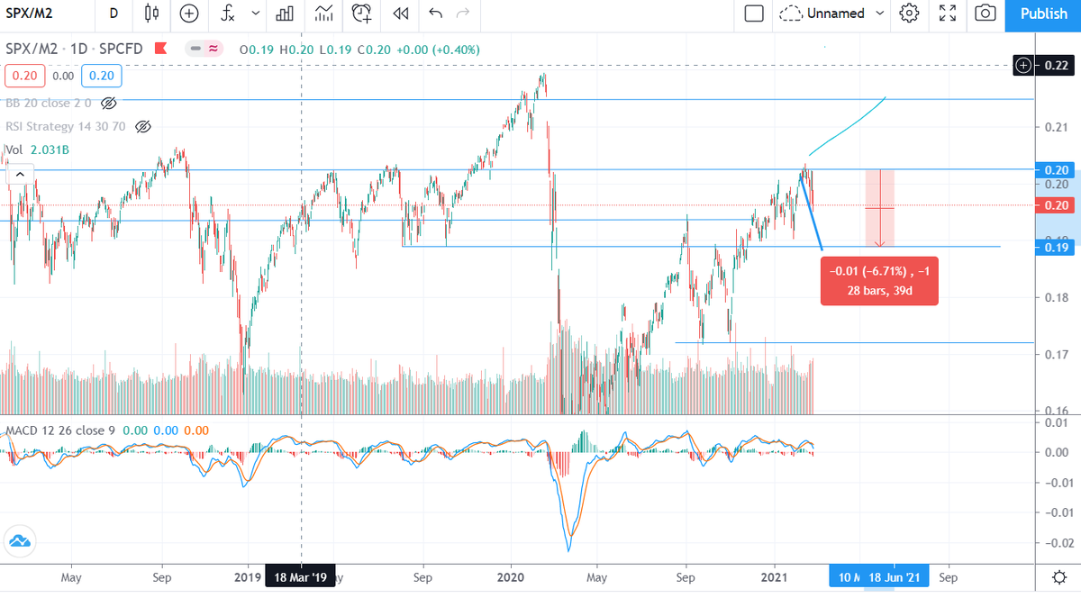Start bar replay mode
This screenshot has height=598, width=1081.
click(401, 14)
